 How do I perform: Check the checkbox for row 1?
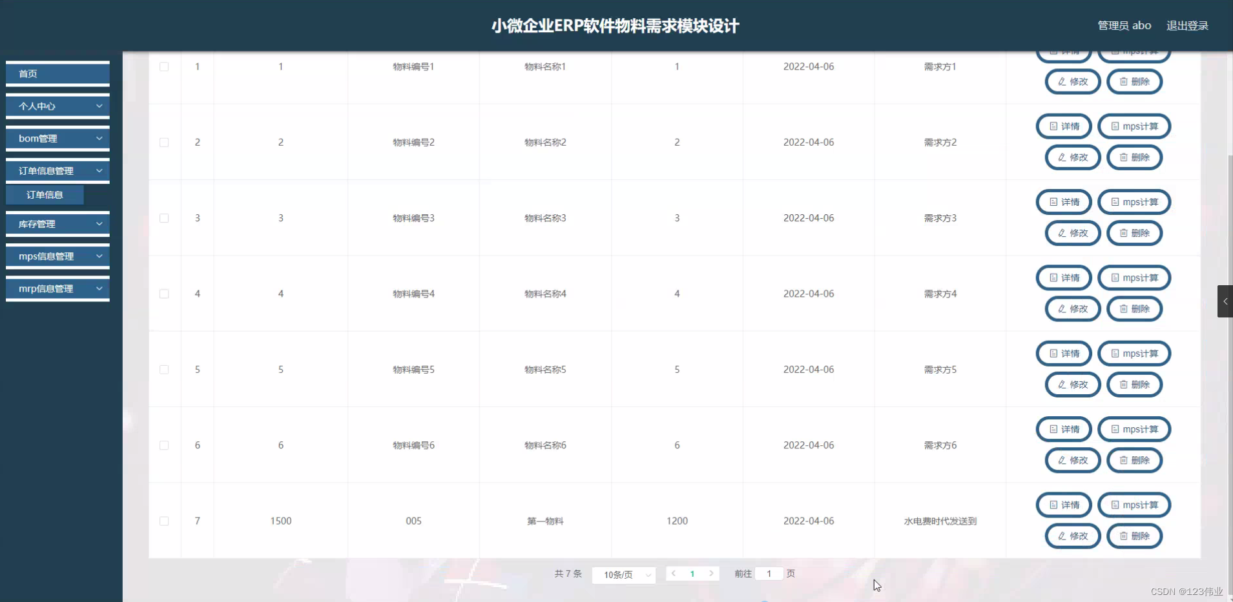tap(165, 66)
